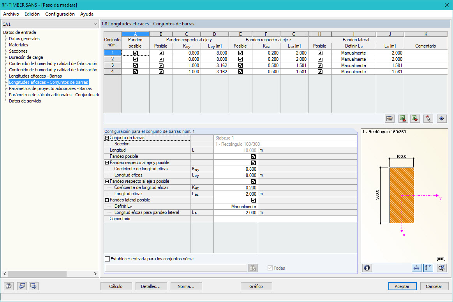Open the CA1 case dropdown
453x302 pixels.
pos(95,24)
